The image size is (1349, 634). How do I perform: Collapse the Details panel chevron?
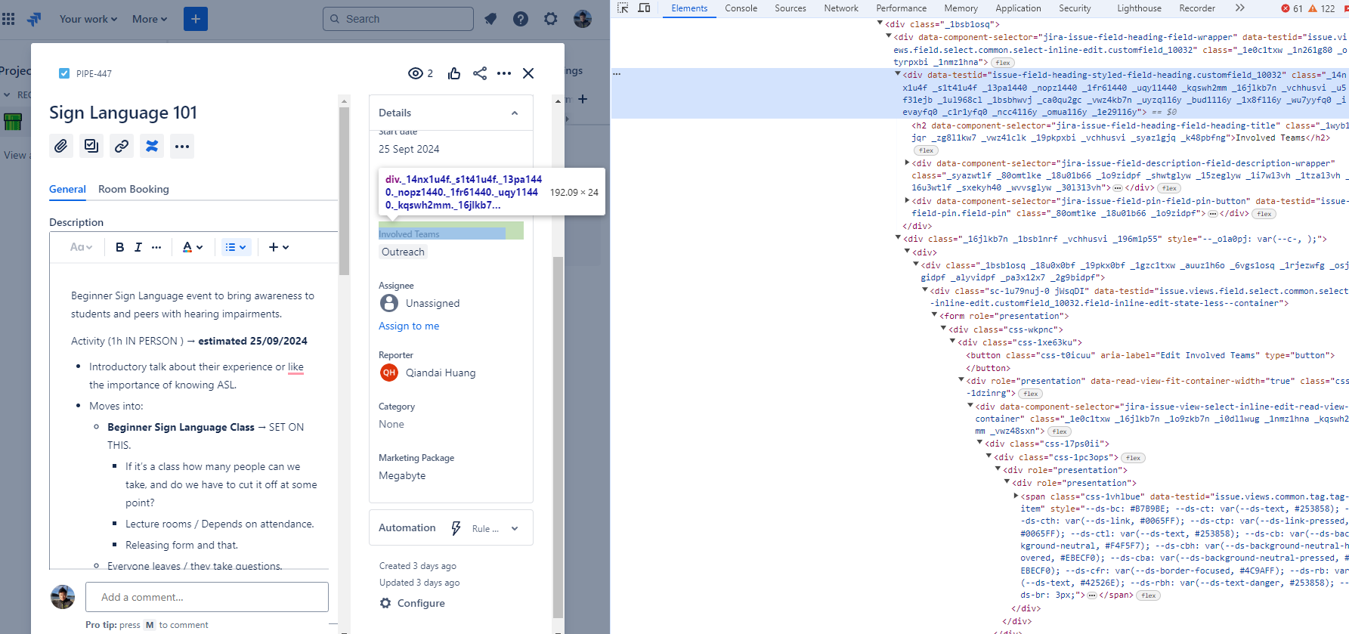click(515, 113)
